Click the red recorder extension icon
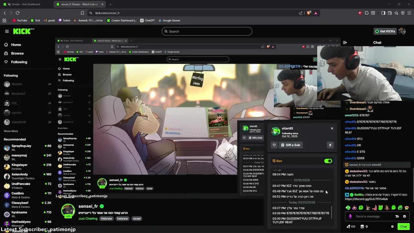This screenshot has width=414, height=233. point(360,13)
